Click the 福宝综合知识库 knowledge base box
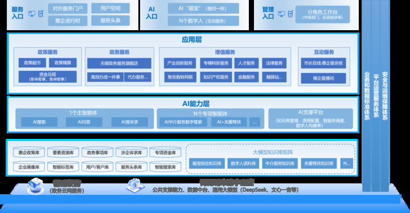Image resolution: width=410 pixels, height=213 pixels. tap(207, 163)
